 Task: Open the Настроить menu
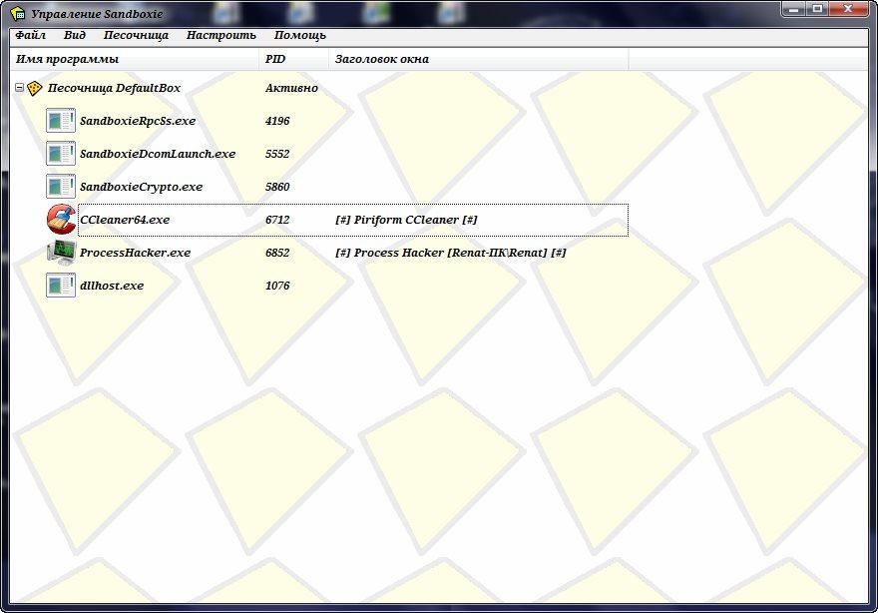(221, 35)
